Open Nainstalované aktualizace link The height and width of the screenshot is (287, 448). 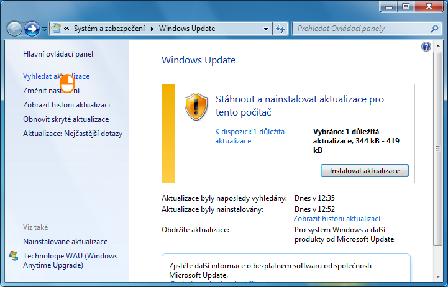coord(65,242)
